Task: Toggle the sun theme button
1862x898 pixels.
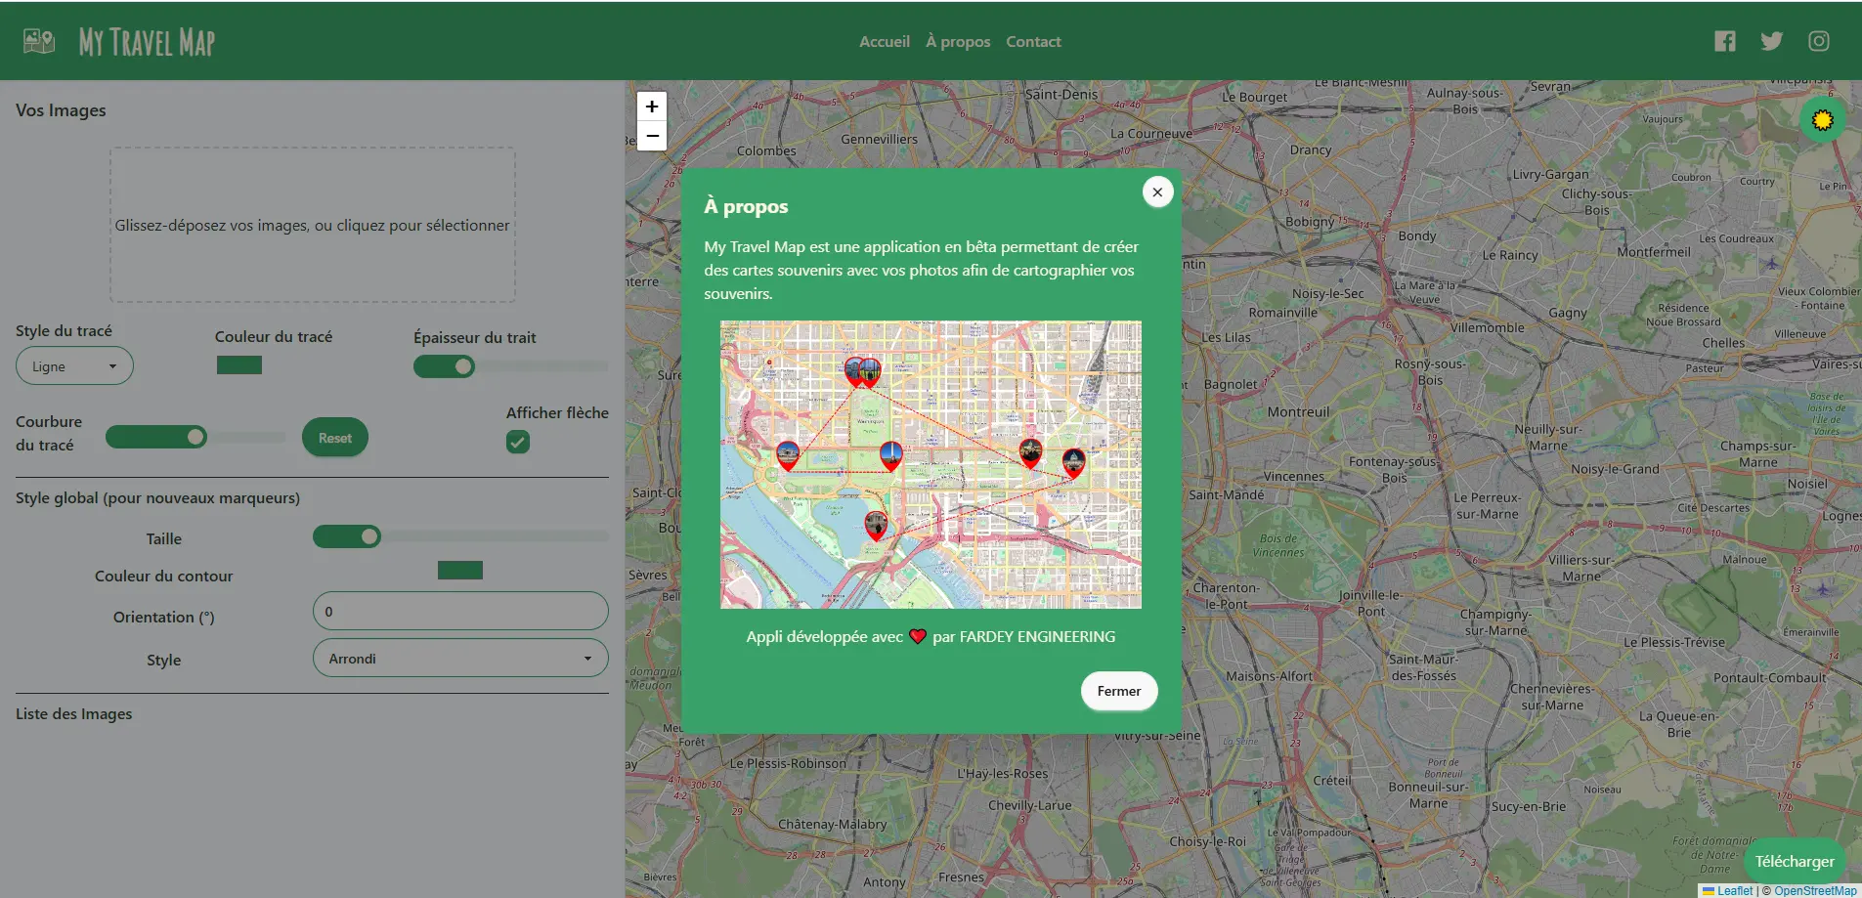Action: pyautogui.click(x=1822, y=120)
